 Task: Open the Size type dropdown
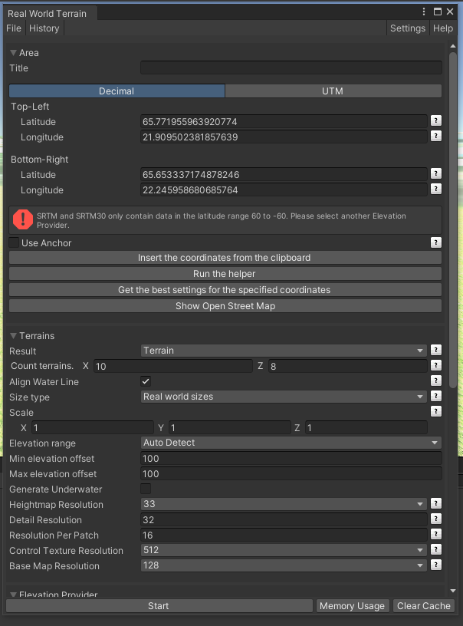tap(284, 397)
